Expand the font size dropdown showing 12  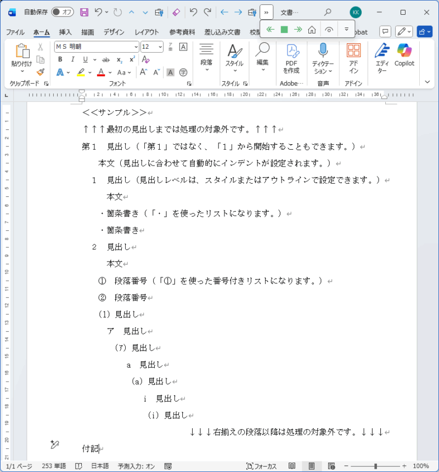160,47
